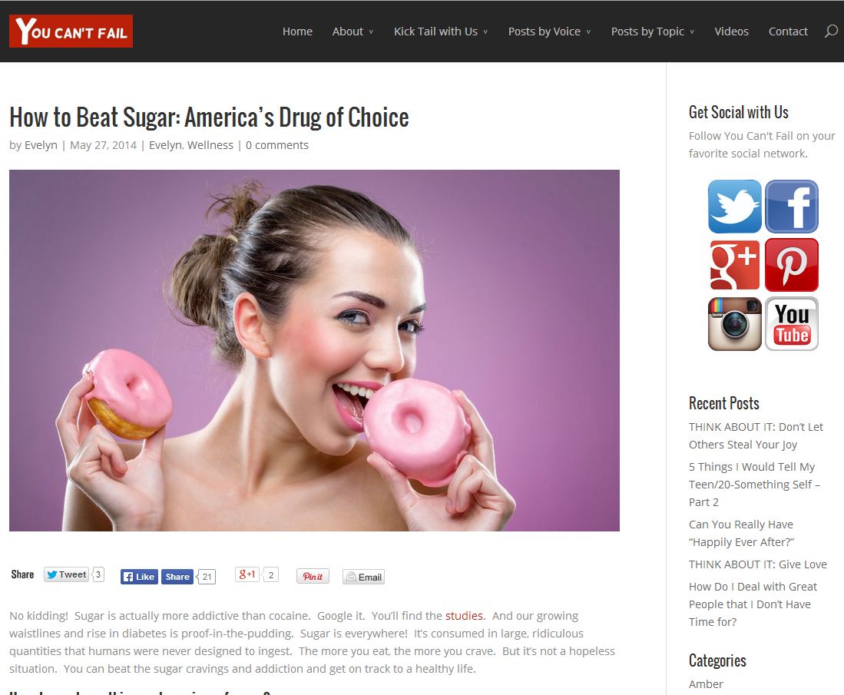Expand the Posts by Topic menu

point(652,31)
